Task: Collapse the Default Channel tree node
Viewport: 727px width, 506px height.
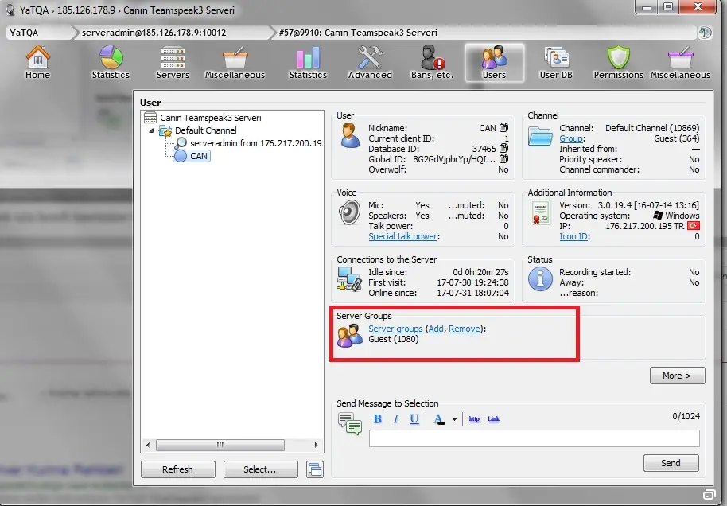Action: (151, 130)
